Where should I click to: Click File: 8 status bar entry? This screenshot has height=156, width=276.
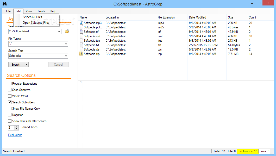[232, 151]
